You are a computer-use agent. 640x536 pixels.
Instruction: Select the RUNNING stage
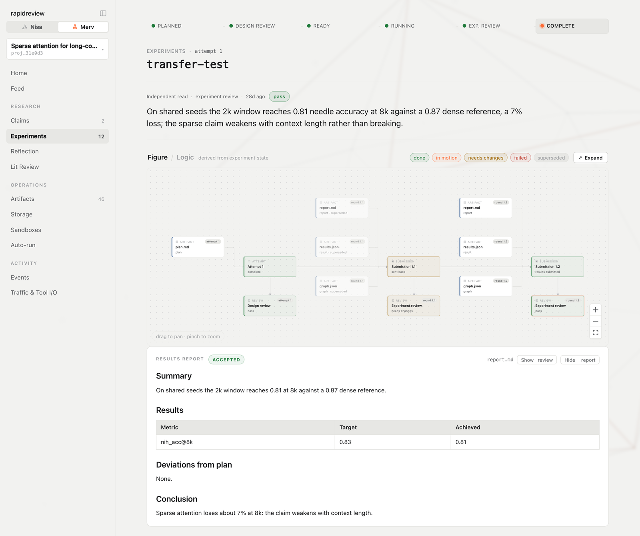point(400,26)
